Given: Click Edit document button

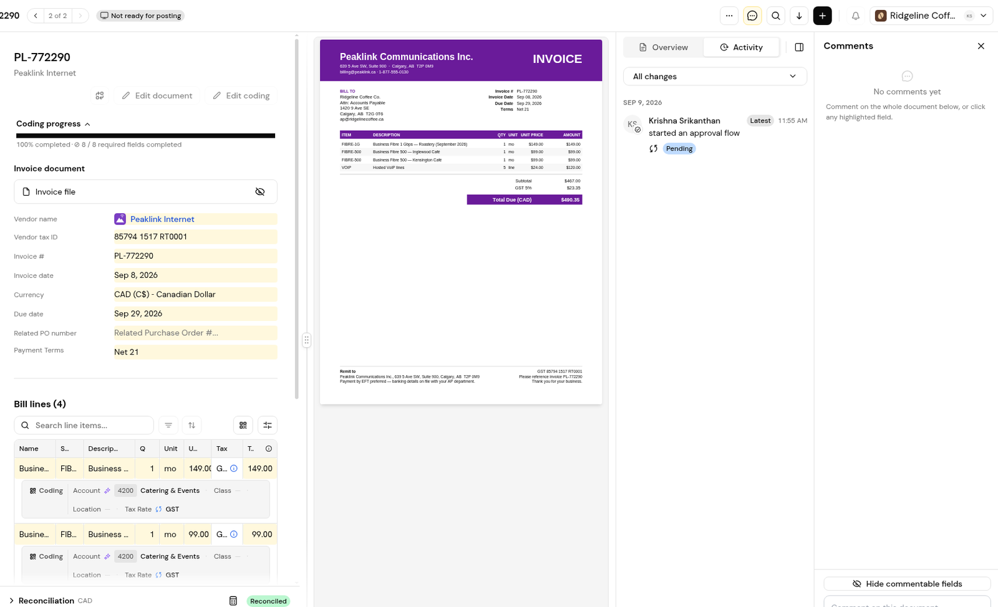Looking at the screenshot, I should point(157,95).
